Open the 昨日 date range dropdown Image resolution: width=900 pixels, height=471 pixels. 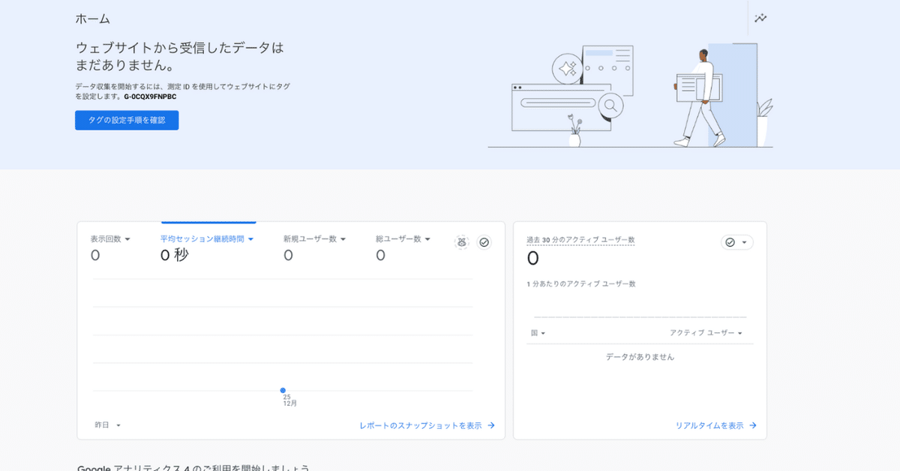tap(108, 425)
